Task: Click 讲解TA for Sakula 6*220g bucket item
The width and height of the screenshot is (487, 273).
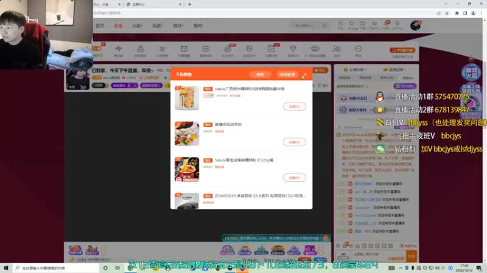Action: click(294, 178)
